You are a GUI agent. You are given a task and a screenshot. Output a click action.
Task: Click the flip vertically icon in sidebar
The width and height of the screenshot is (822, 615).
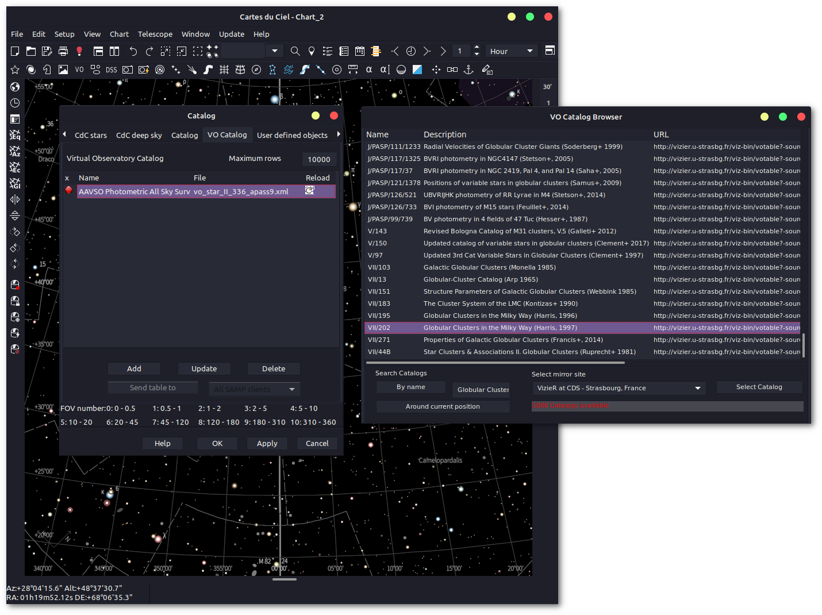(x=15, y=216)
